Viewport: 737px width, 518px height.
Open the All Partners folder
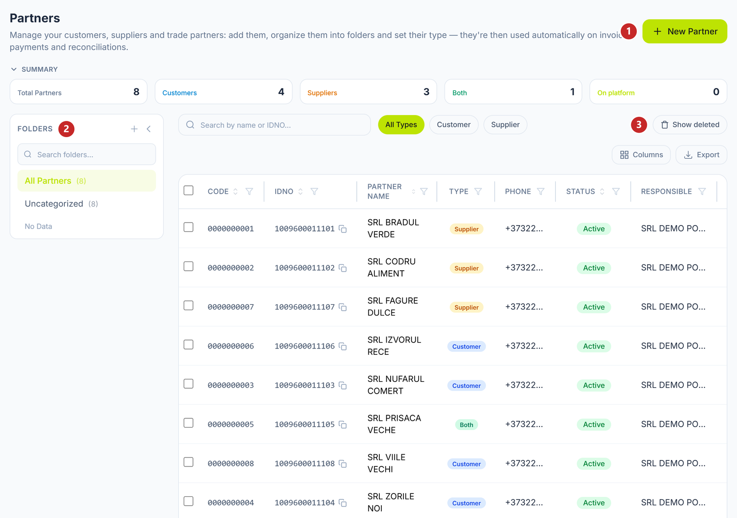86,181
